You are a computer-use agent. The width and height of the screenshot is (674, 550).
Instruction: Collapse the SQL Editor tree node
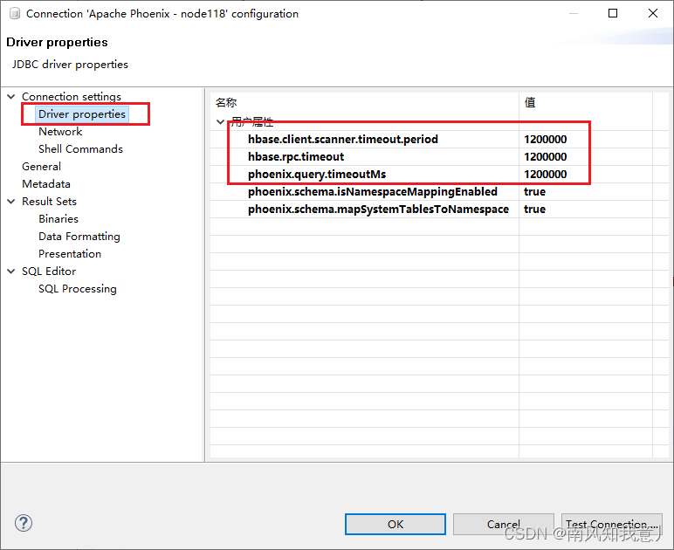pos(11,272)
